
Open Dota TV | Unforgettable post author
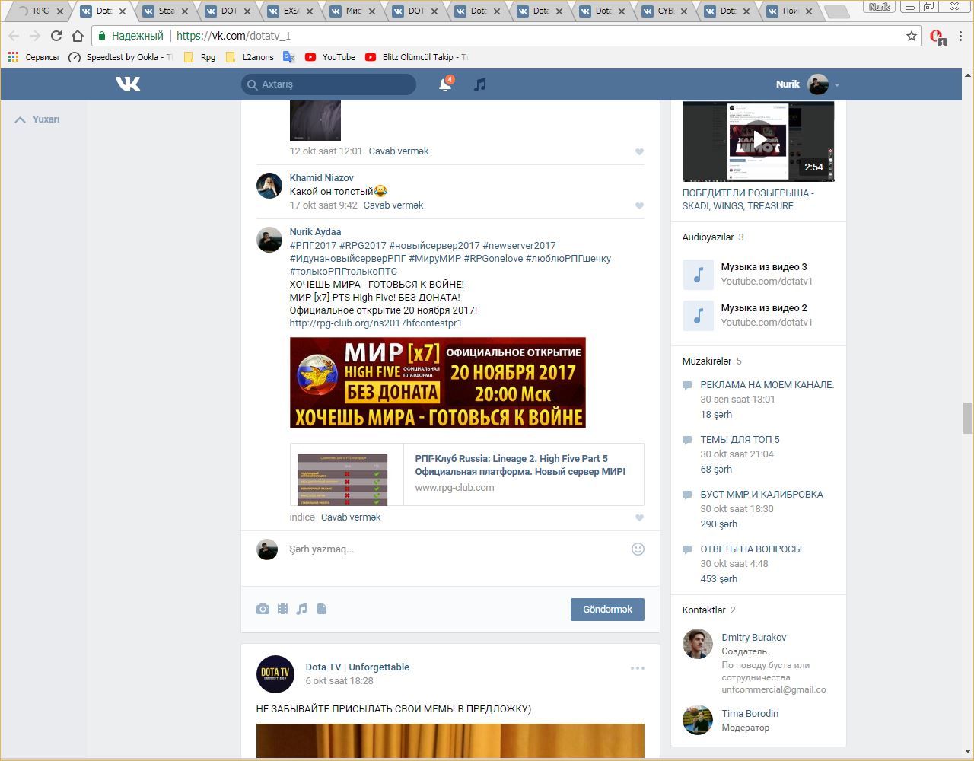click(357, 667)
